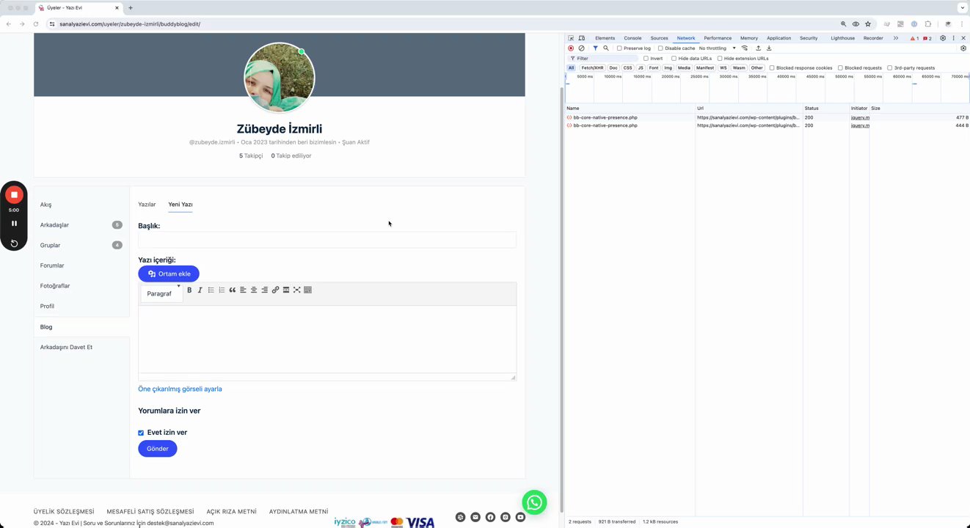
Task: Check Hide extension URLs
Action: (720, 59)
